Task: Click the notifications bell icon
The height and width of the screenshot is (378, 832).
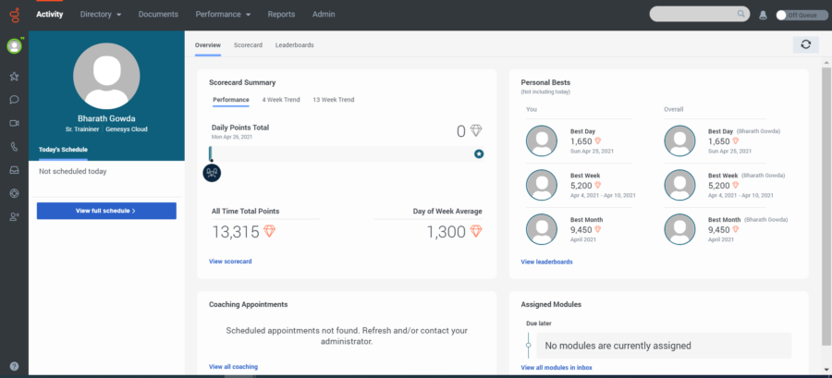Action: (x=763, y=15)
